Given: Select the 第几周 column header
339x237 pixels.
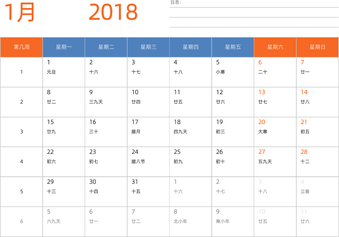Looking at the screenshot, I should [x=21, y=47].
